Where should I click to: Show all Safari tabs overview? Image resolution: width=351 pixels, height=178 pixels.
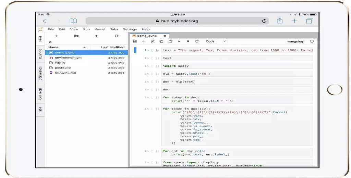[310, 21]
